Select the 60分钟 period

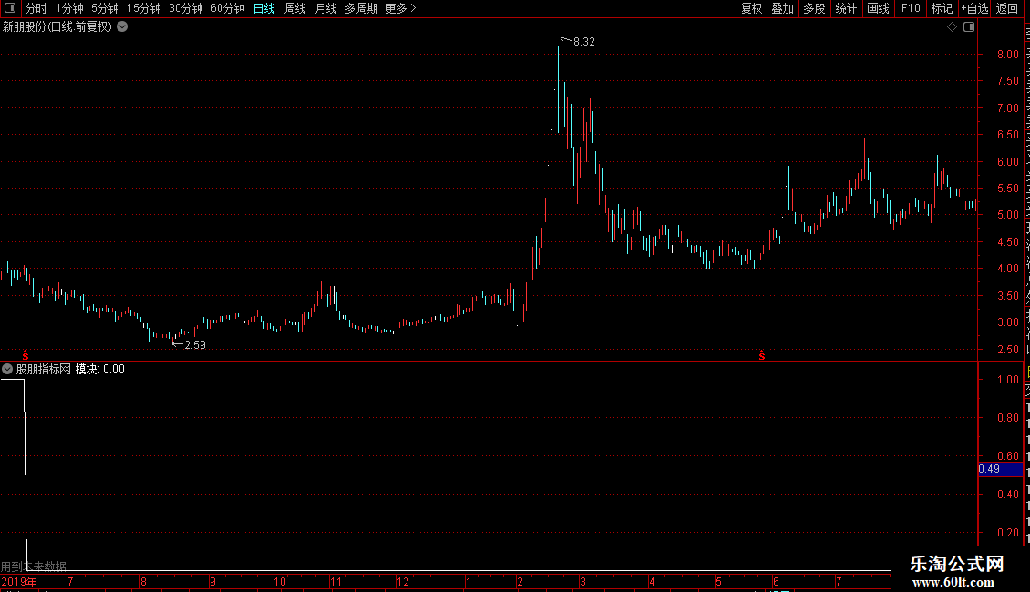click(228, 8)
